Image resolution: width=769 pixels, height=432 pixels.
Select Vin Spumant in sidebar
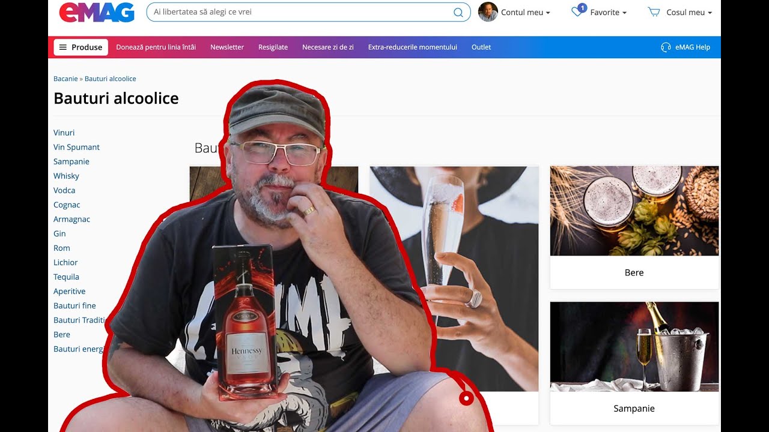[x=76, y=147]
